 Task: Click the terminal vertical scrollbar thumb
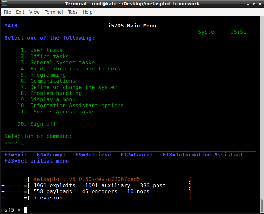[x=262, y=206]
